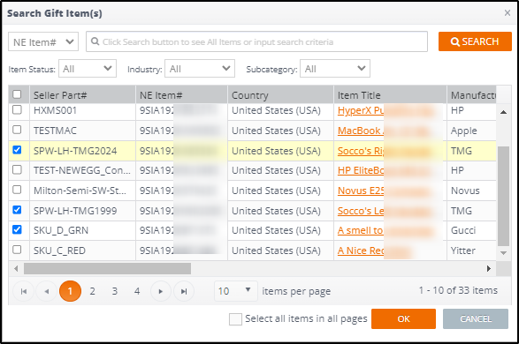The height and width of the screenshot is (344, 519).
Task: Open the Industry filter dropdown
Action: pos(200,69)
